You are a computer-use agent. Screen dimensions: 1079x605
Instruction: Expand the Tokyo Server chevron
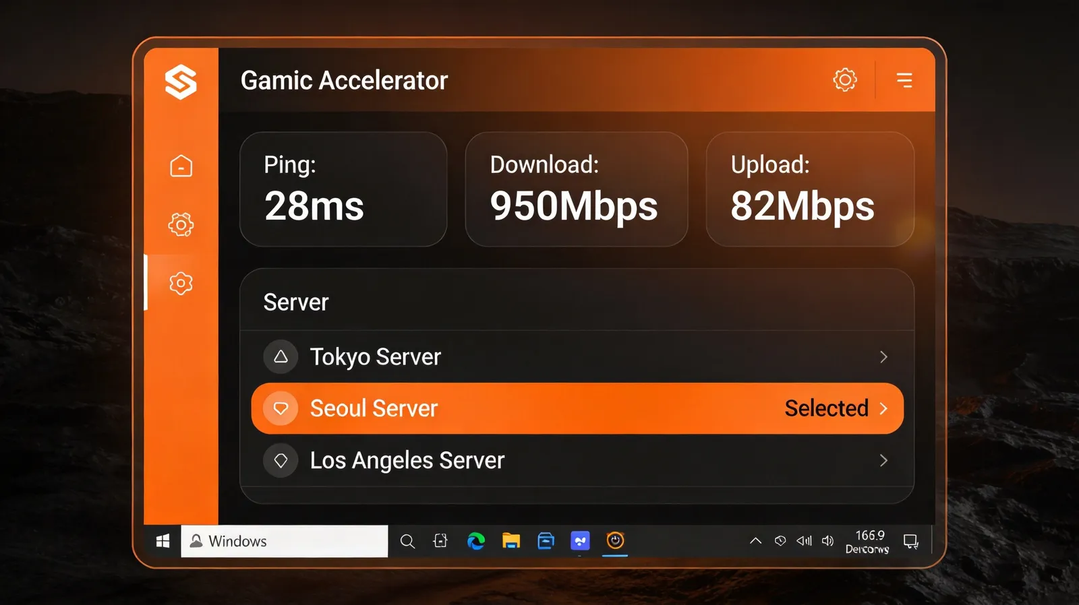coord(883,357)
